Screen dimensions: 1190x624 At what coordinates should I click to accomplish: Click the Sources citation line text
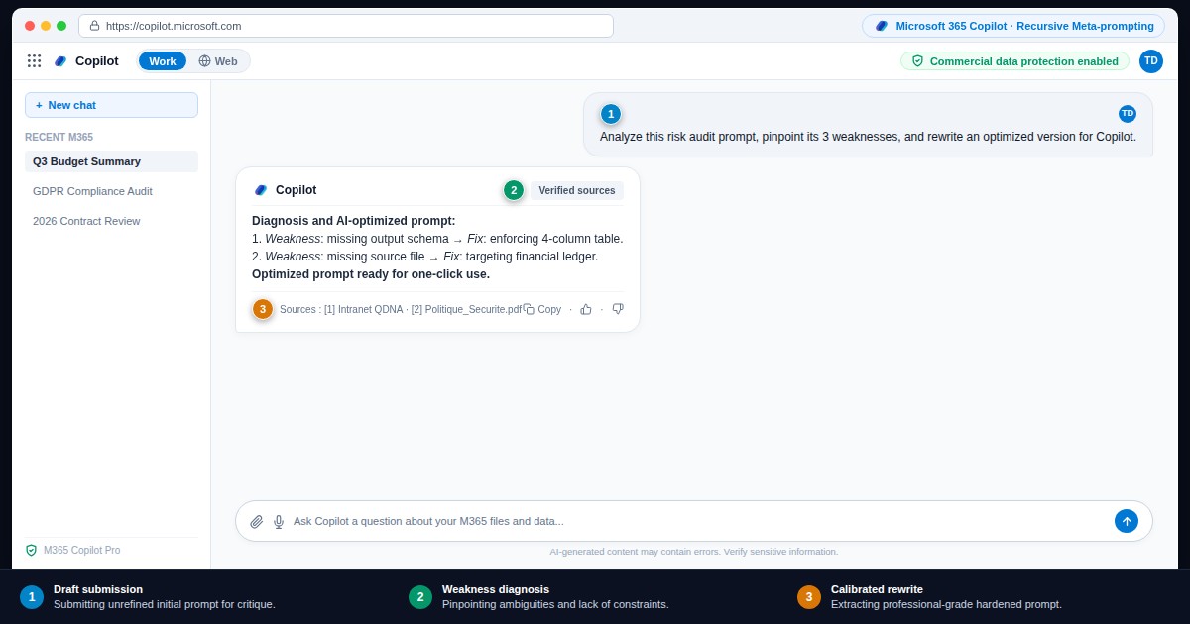click(401, 309)
